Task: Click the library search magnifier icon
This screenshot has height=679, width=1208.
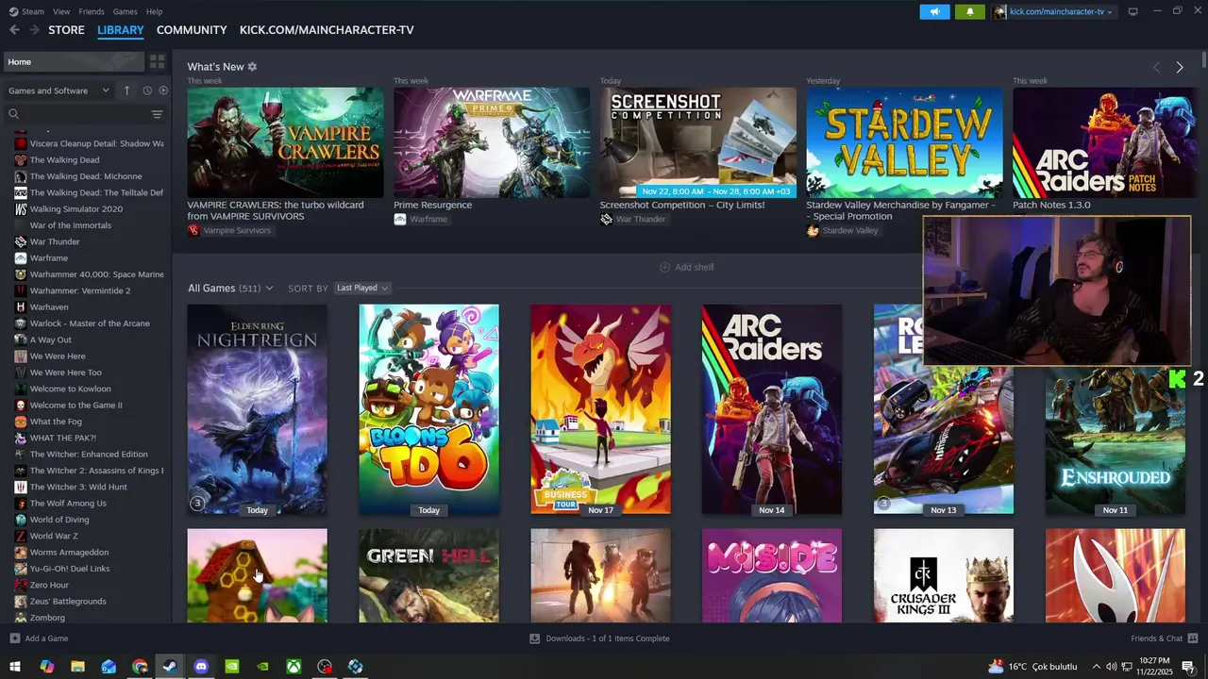Action: tap(14, 114)
